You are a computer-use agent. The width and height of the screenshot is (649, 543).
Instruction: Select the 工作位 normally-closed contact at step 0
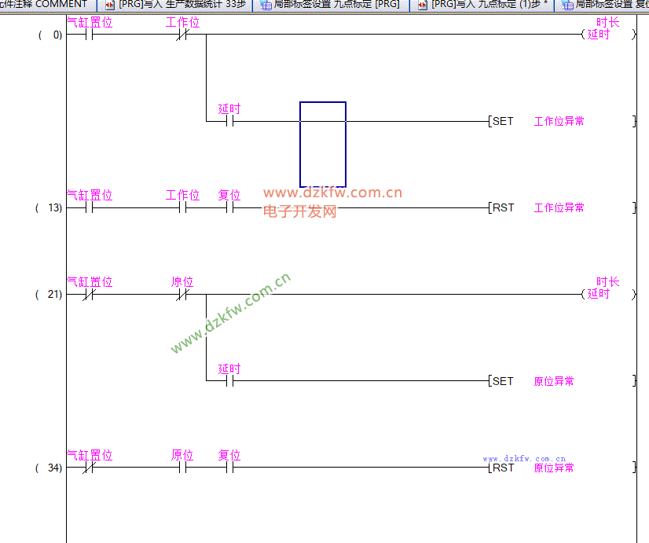tap(182, 35)
